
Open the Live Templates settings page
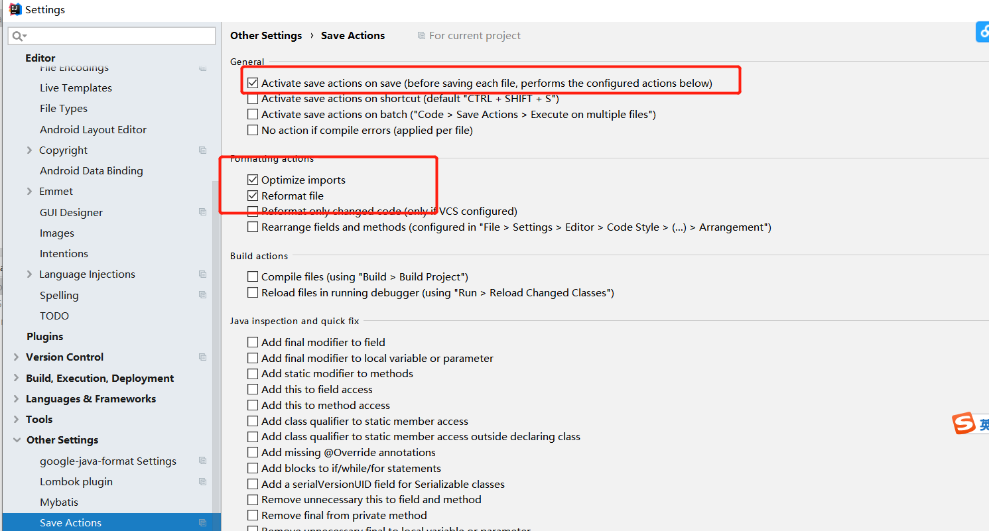[x=76, y=88]
